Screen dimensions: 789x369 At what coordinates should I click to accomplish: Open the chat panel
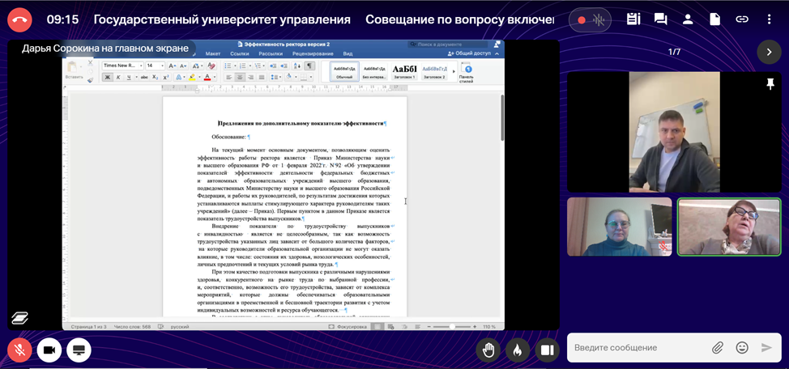point(661,19)
